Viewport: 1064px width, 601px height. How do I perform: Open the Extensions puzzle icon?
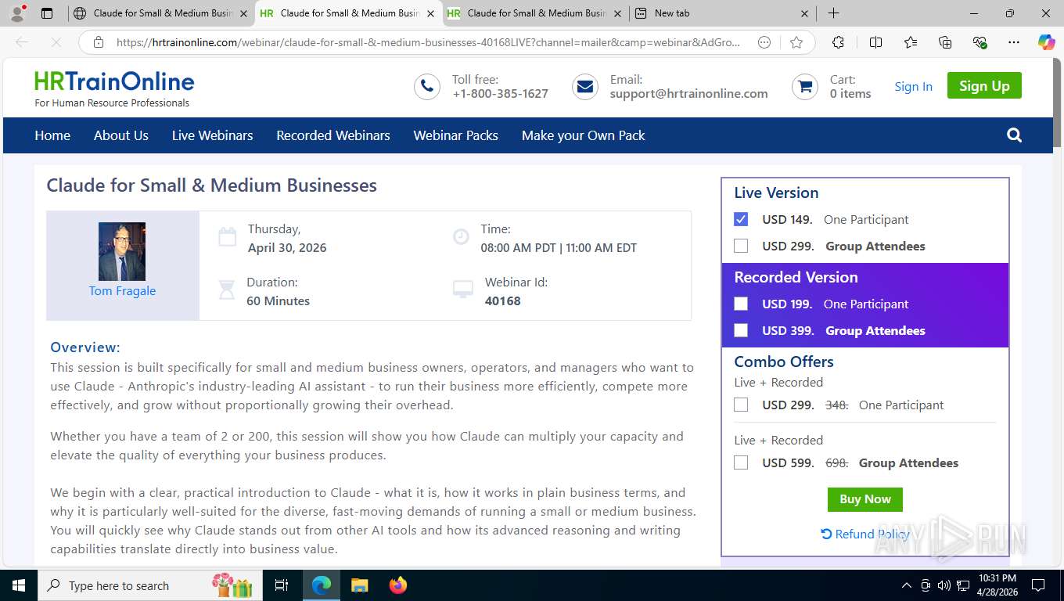pyautogui.click(x=838, y=43)
